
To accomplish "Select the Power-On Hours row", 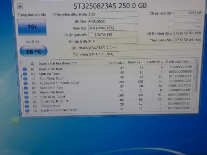I will click(x=107, y=91).
